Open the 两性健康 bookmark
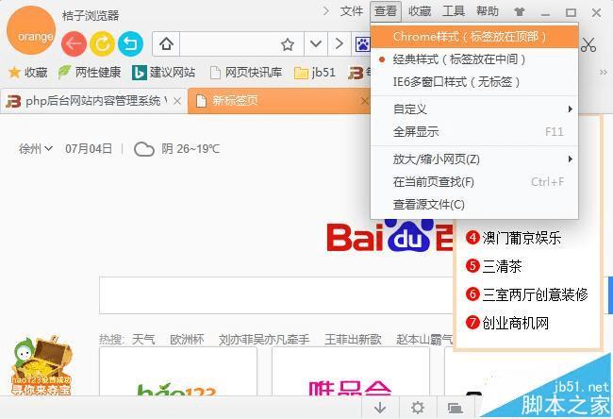 tap(90, 73)
